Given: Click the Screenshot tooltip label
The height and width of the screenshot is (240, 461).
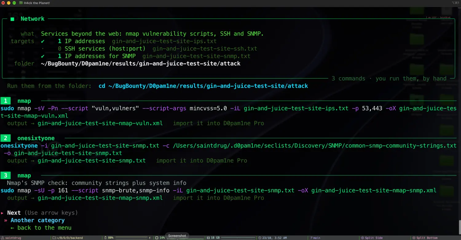Looking at the screenshot, I should (177, 236).
